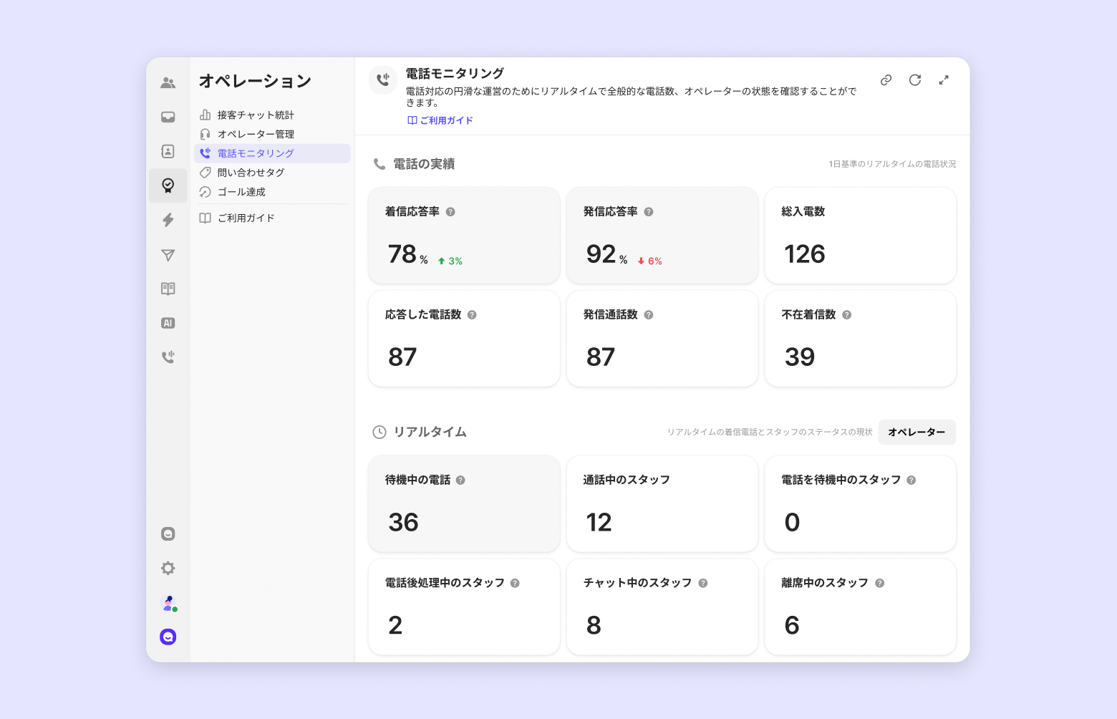Refresh the phone monitoring data
This screenshot has height=719, width=1117.
click(915, 80)
